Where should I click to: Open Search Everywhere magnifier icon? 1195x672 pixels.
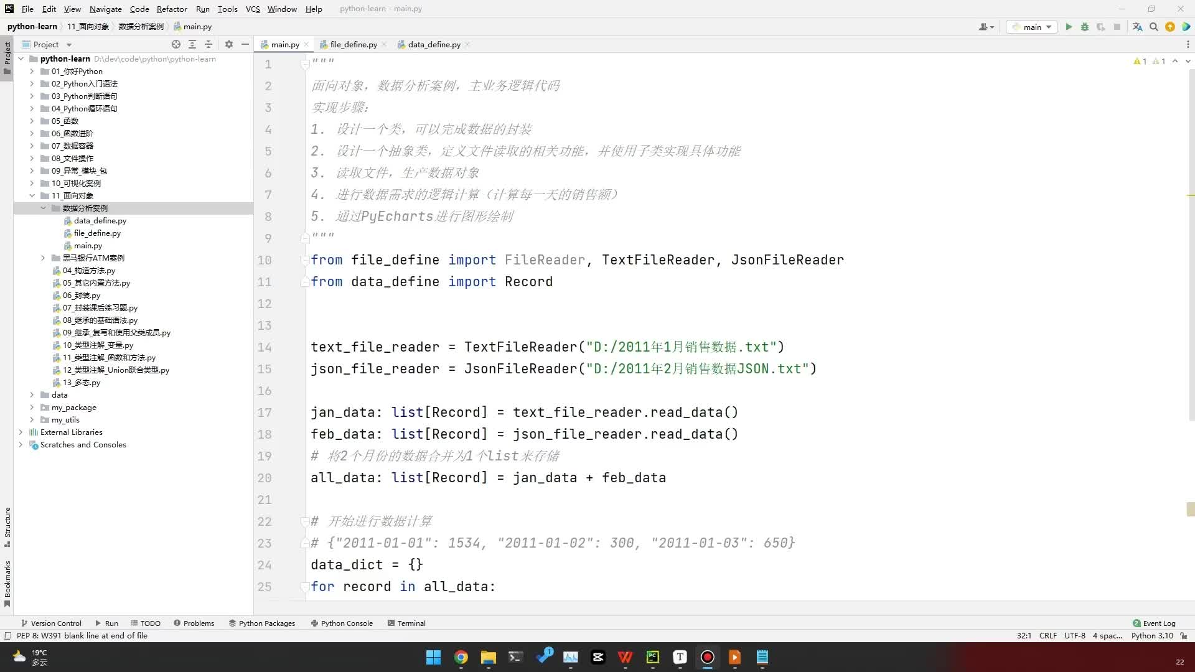pyautogui.click(x=1154, y=27)
